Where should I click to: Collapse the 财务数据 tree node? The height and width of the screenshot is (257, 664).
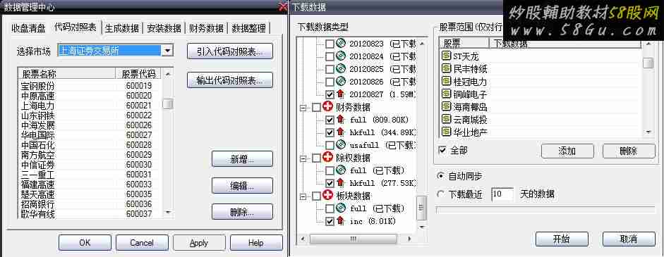point(303,108)
